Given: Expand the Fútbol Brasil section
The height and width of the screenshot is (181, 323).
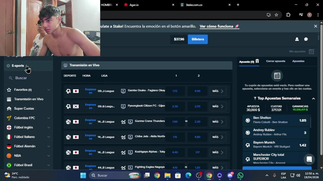Looking at the screenshot, I should pyautogui.click(x=49, y=165).
